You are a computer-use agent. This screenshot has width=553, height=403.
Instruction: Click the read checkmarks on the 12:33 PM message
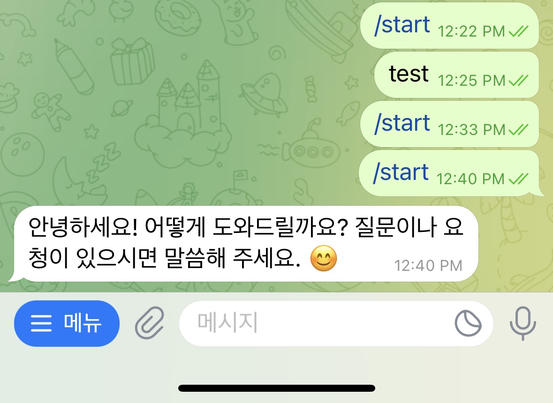(518, 130)
